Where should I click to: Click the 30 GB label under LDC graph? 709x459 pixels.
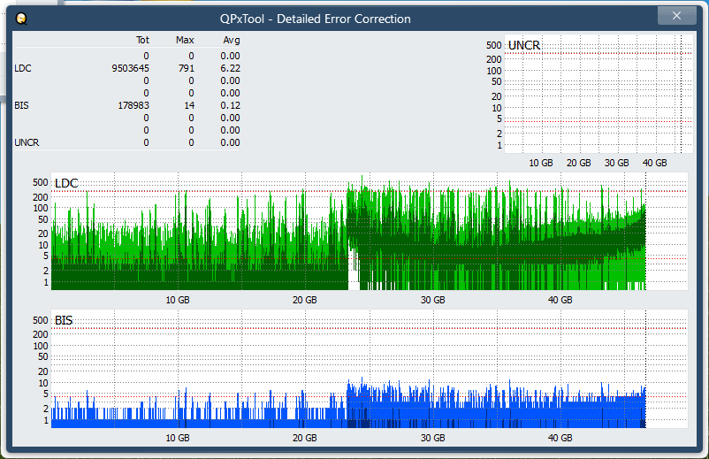pyautogui.click(x=432, y=300)
